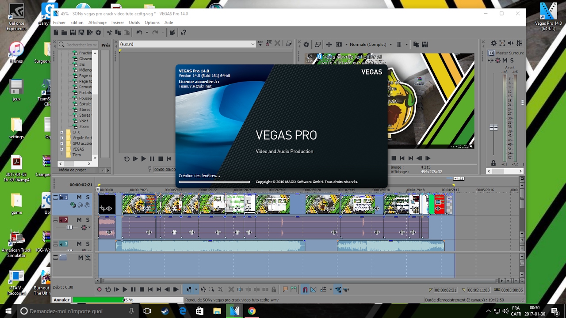Select the Zoom transition in the list
566x318 pixels.
(x=84, y=127)
